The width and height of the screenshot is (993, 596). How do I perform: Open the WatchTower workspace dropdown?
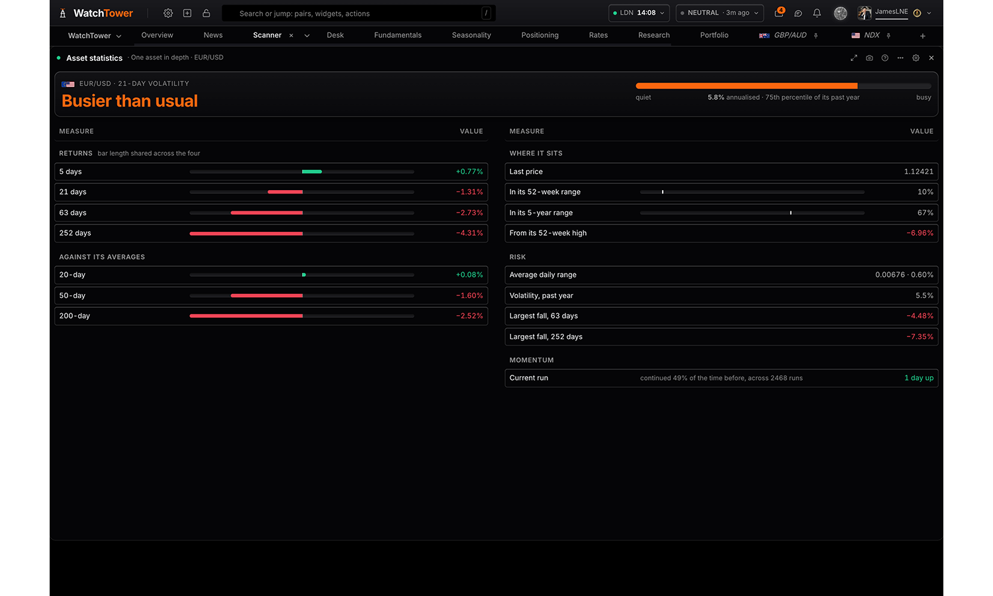tap(95, 36)
